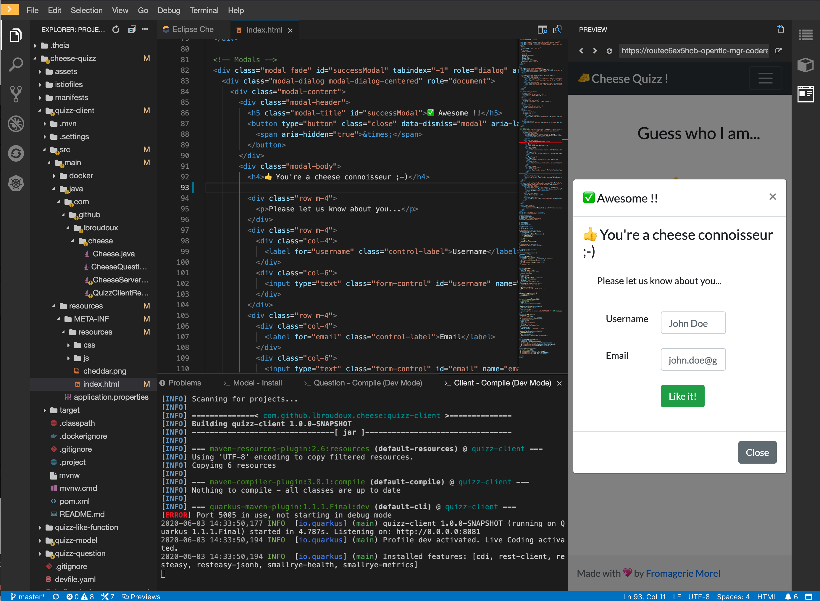Viewport: 820px width, 601px height.
Task: Click the Username input field
Action: pos(693,323)
